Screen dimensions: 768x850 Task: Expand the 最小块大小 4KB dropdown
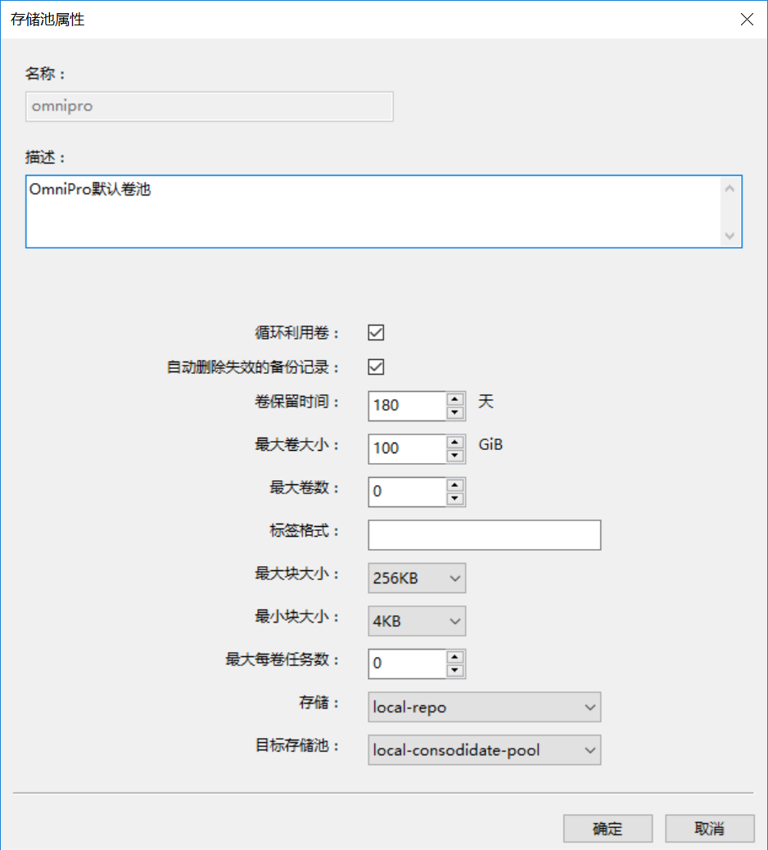pyautogui.click(x=417, y=621)
